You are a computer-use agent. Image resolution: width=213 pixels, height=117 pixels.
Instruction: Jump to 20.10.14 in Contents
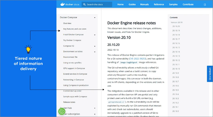pyautogui.click(x=176, y=52)
